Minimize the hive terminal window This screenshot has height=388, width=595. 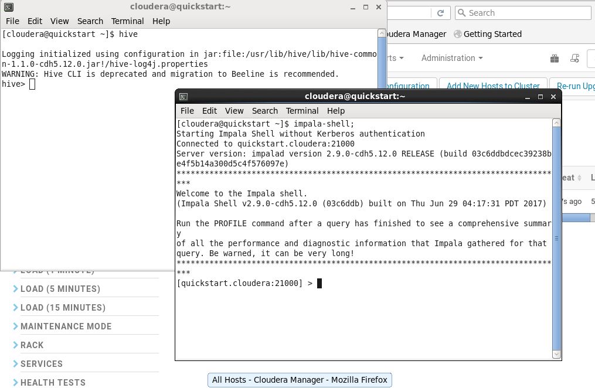353,8
